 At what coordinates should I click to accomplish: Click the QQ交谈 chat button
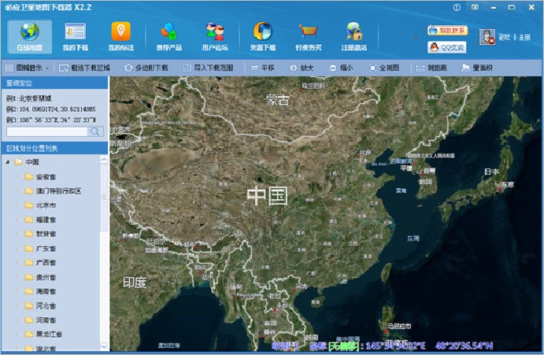[x=447, y=47]
